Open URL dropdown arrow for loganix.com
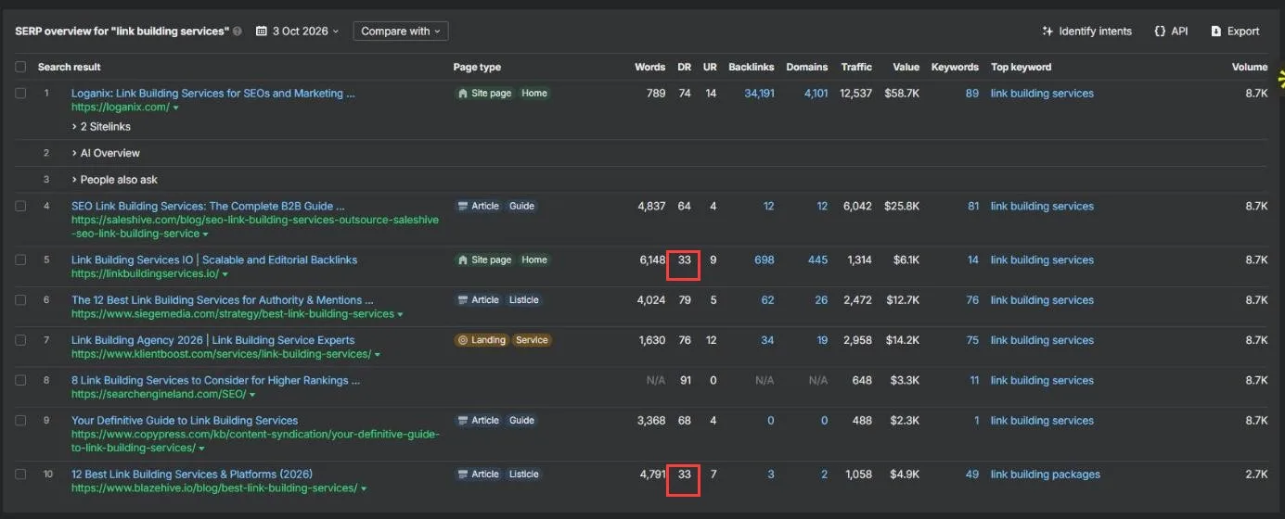 coord(176,108)
